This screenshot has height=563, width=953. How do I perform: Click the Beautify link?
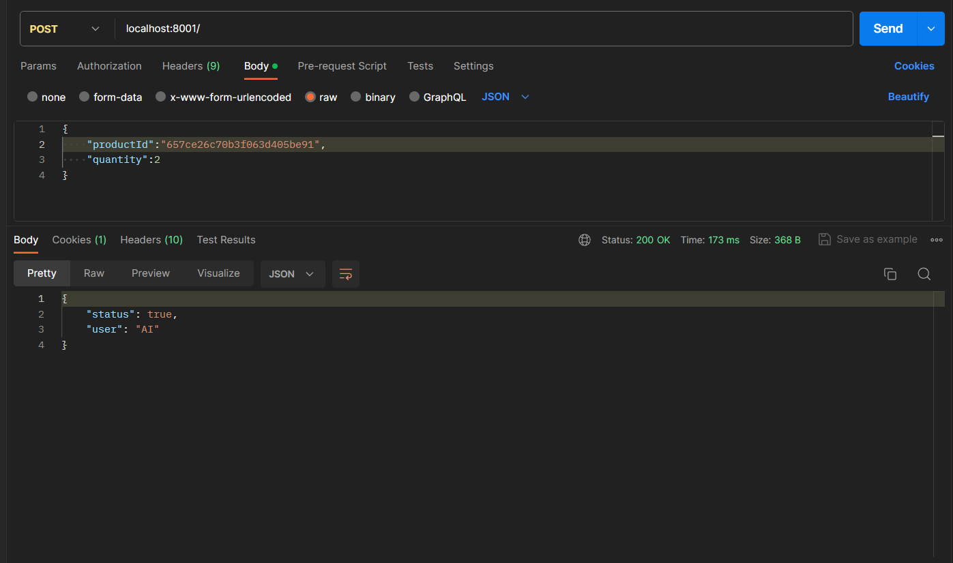pyautogui.click(x=908, y=97)
